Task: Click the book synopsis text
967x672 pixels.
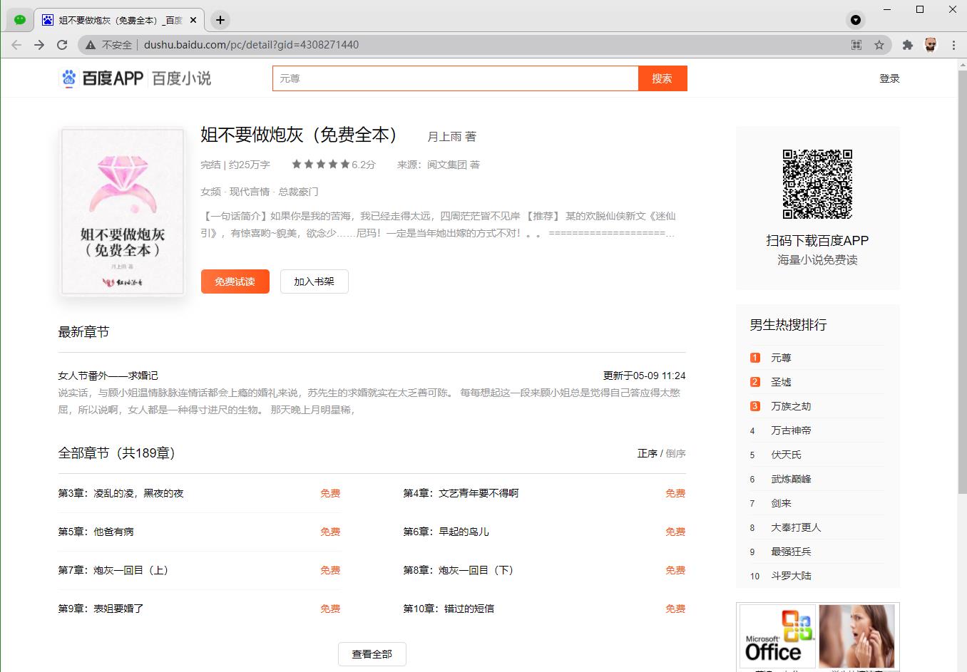Action: [439, 224]
